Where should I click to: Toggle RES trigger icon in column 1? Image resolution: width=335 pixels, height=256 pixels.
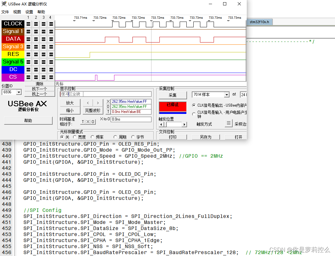click(x=28, y=55)
